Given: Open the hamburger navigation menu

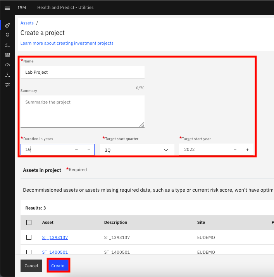Looking at the screenshot, I should (x=7, y=8).
